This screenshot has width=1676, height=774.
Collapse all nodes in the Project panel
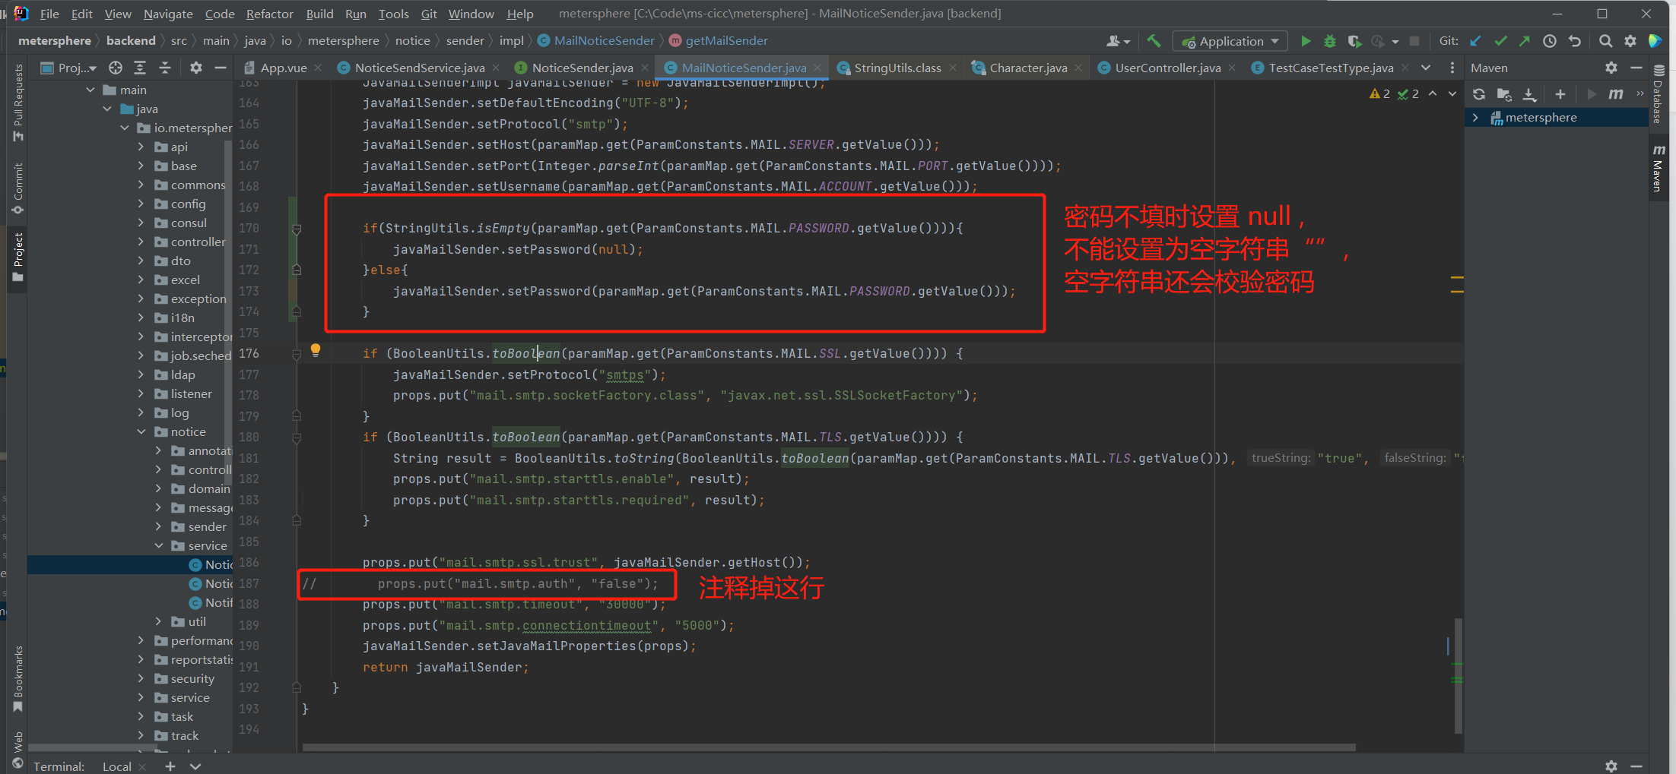[x=164, y=68]
